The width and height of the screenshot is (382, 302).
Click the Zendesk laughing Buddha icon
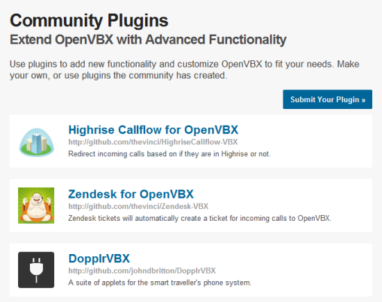pyautogui.click(x=36, y=205)
